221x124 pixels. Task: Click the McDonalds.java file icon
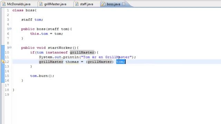pos(4,4)
